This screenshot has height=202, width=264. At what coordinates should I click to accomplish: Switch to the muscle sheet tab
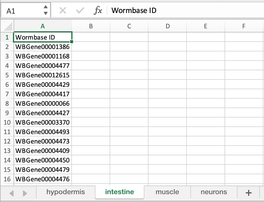tap(167, 192)
